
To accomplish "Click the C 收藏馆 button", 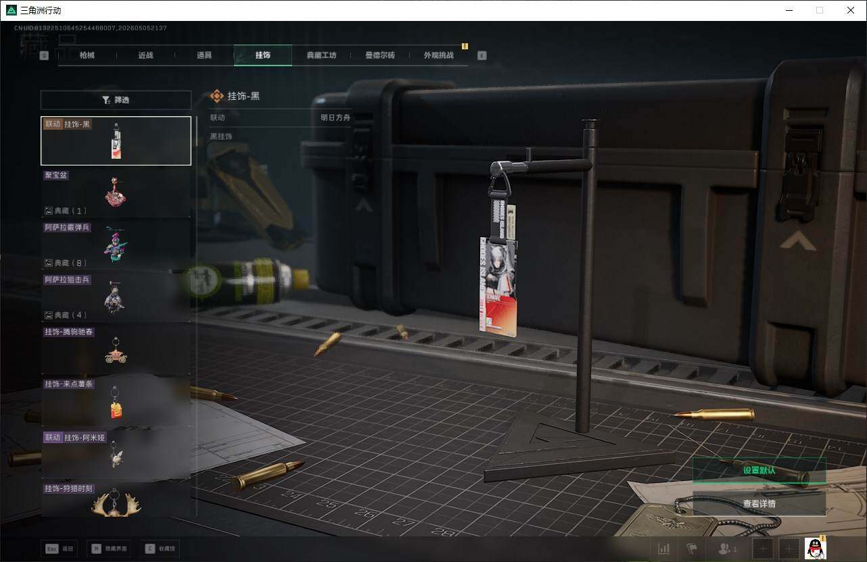I will [161, 548].
